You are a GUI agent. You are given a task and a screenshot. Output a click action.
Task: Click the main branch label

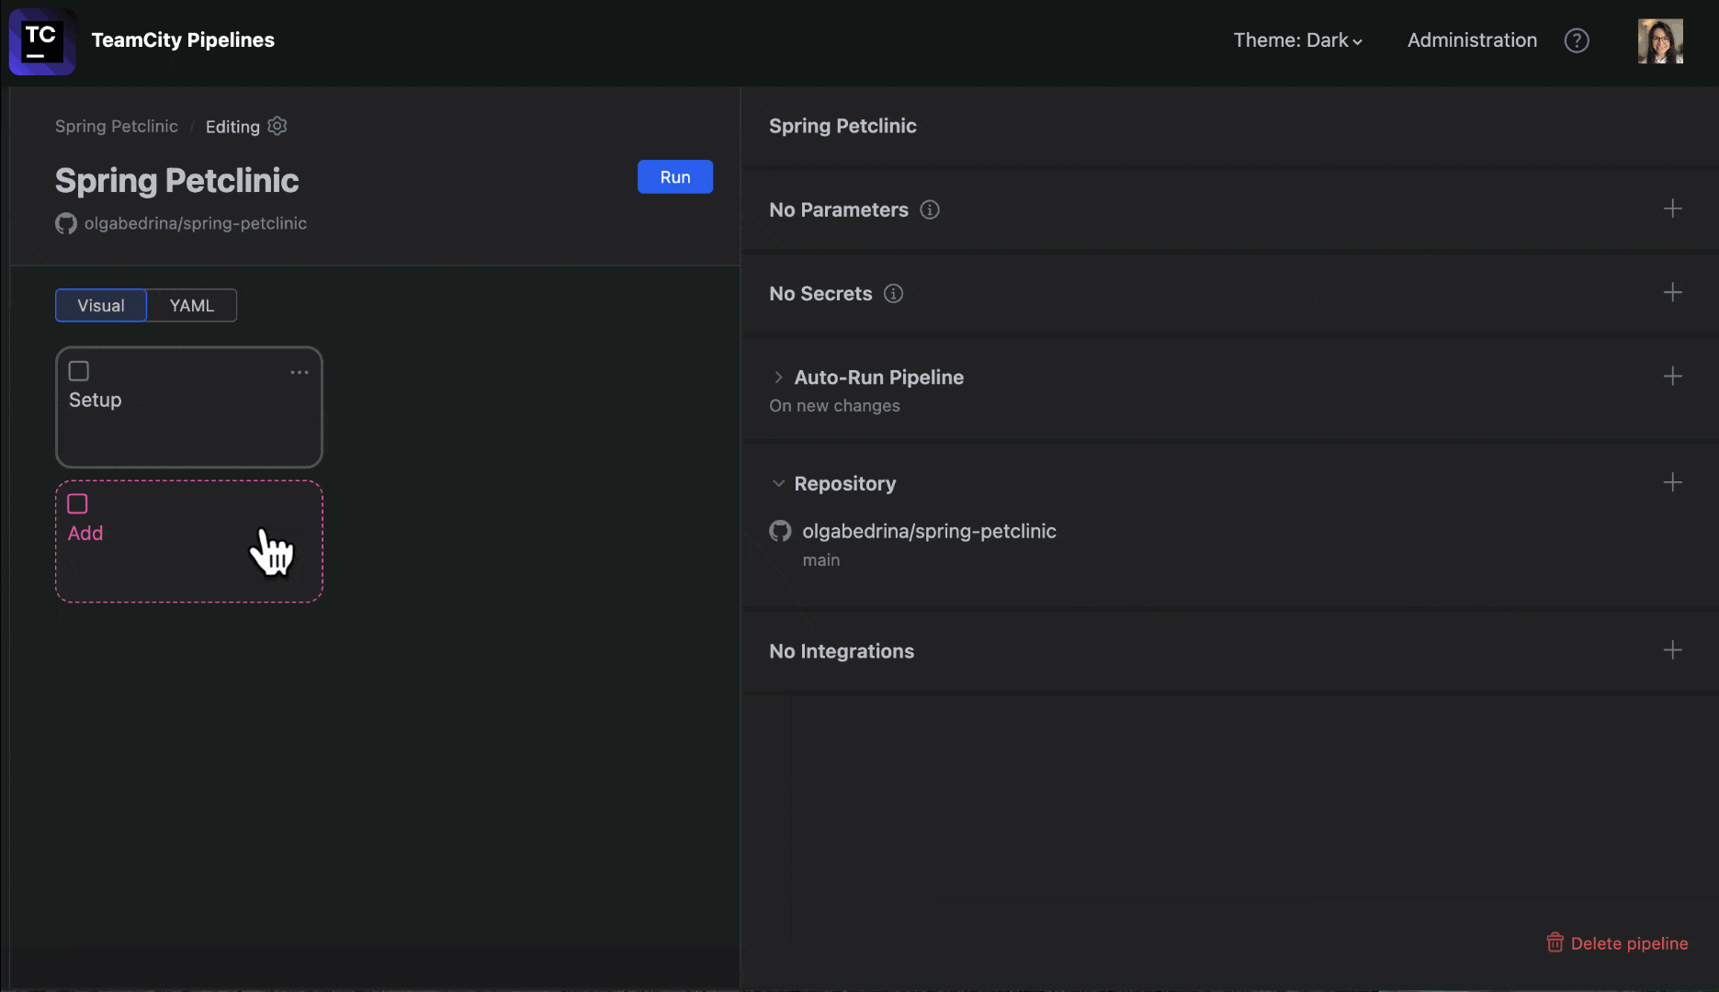click(821, 560)
